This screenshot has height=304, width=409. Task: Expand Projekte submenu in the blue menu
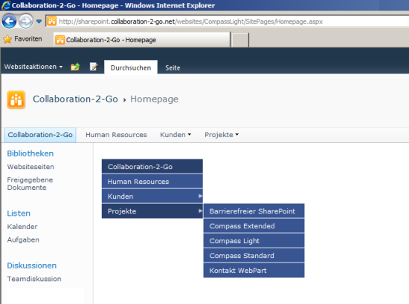click(x=152, y=211)
